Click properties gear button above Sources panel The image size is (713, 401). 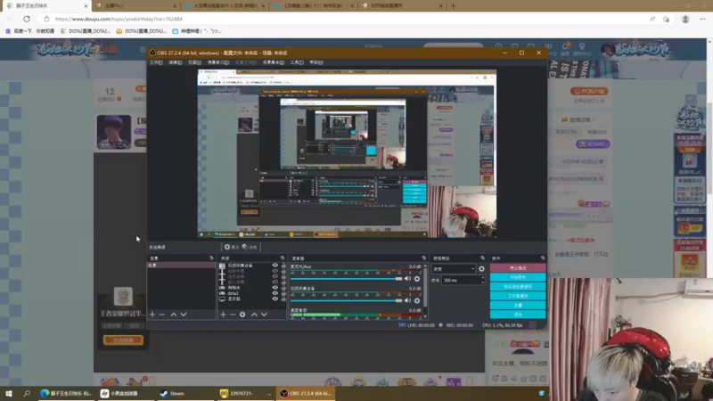232,247
